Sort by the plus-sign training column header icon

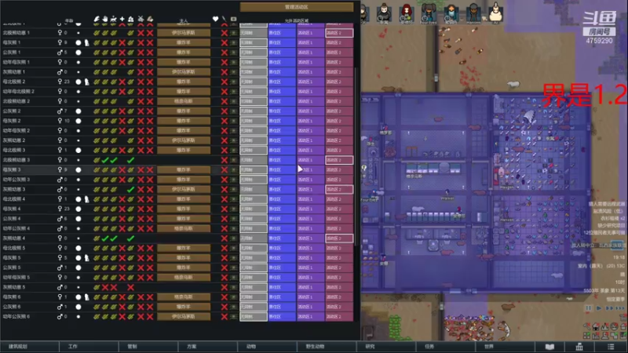122,19
